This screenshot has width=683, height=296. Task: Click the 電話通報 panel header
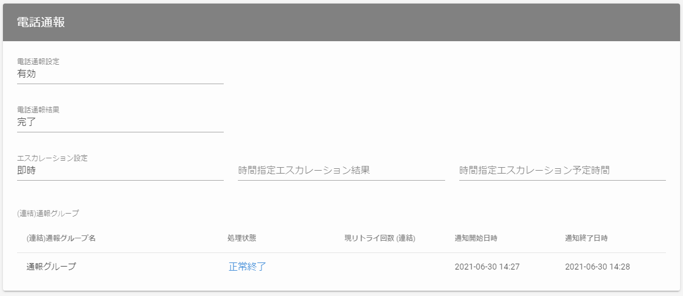click(x=41, y=22)
